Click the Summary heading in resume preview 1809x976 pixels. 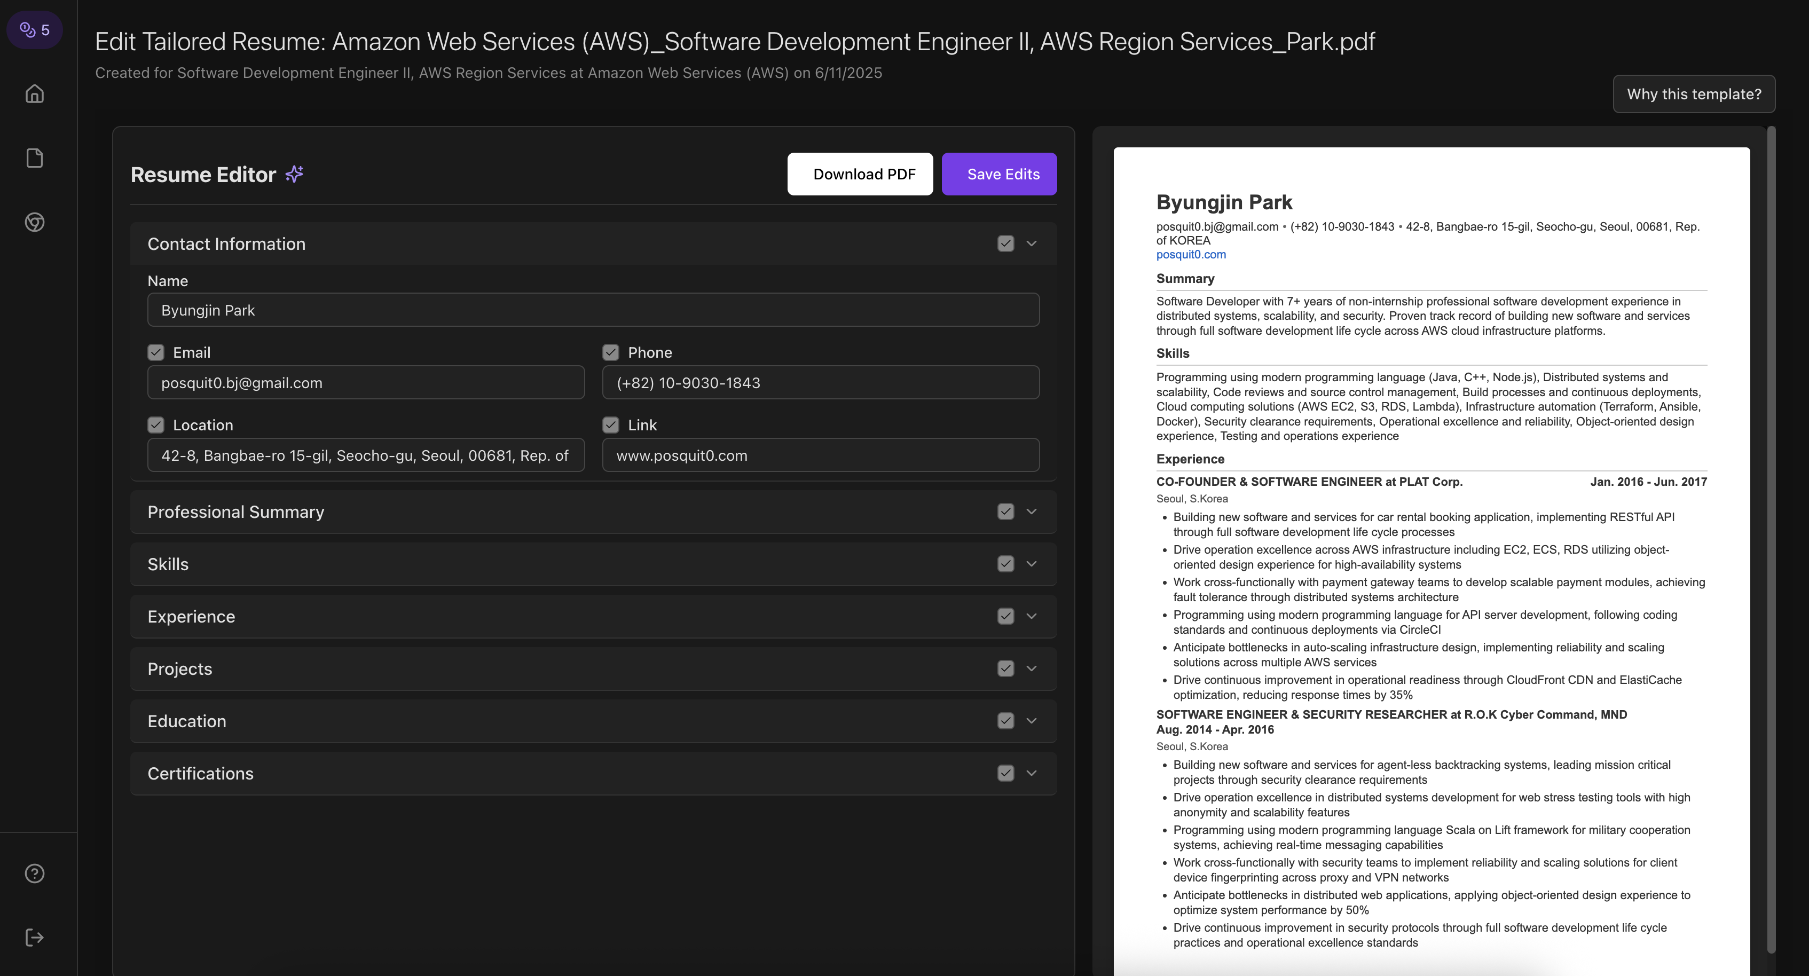pos(1185,278)
